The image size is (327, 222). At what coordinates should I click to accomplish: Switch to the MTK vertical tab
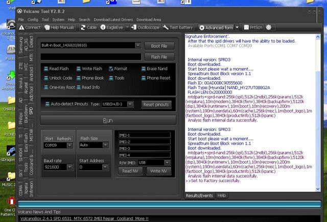coord(31,57)
